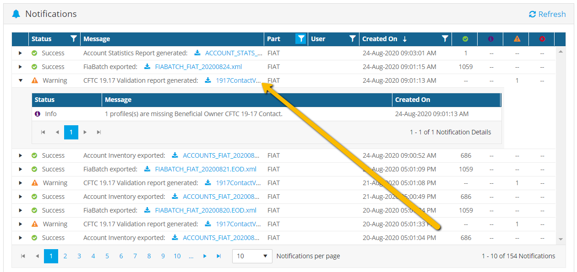Viewport: 577px width, 272px height.
Task: Click the ellipsis for more pages
Action: pos(191,256)
